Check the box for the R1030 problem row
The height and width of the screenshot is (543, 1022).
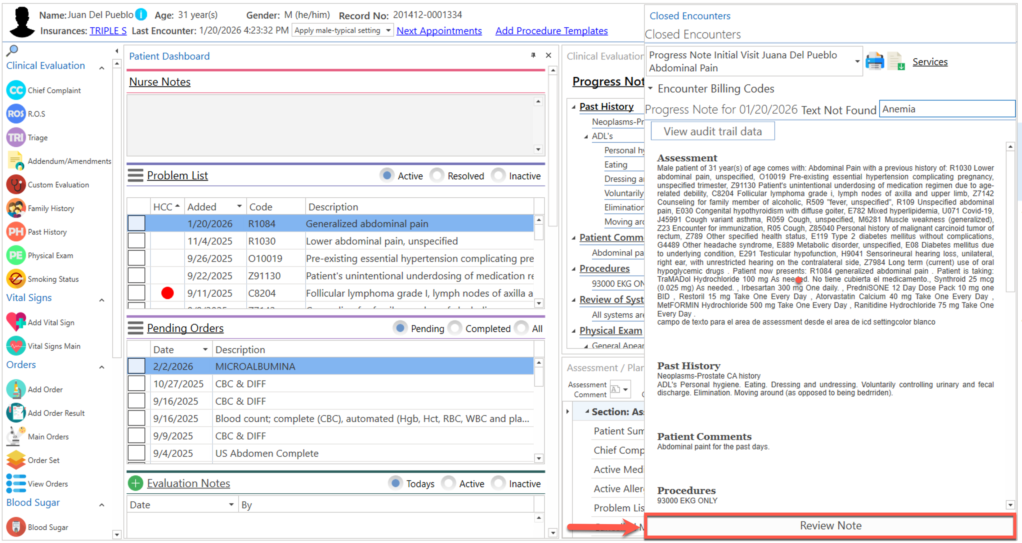(x=137, y=241)
